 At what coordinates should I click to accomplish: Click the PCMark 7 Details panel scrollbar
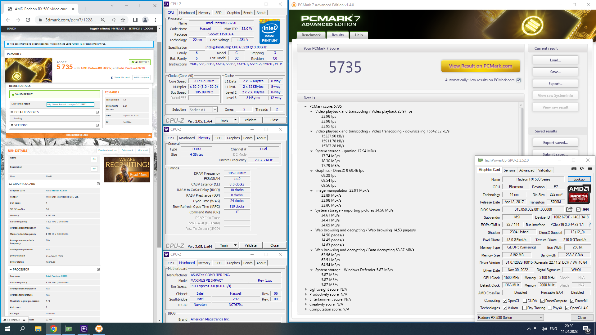coord(521,208)
